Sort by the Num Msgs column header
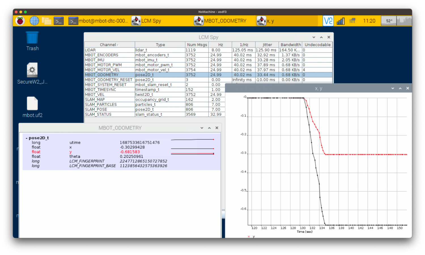This screenshot has height=255, width=425. [x=197, y=45]
